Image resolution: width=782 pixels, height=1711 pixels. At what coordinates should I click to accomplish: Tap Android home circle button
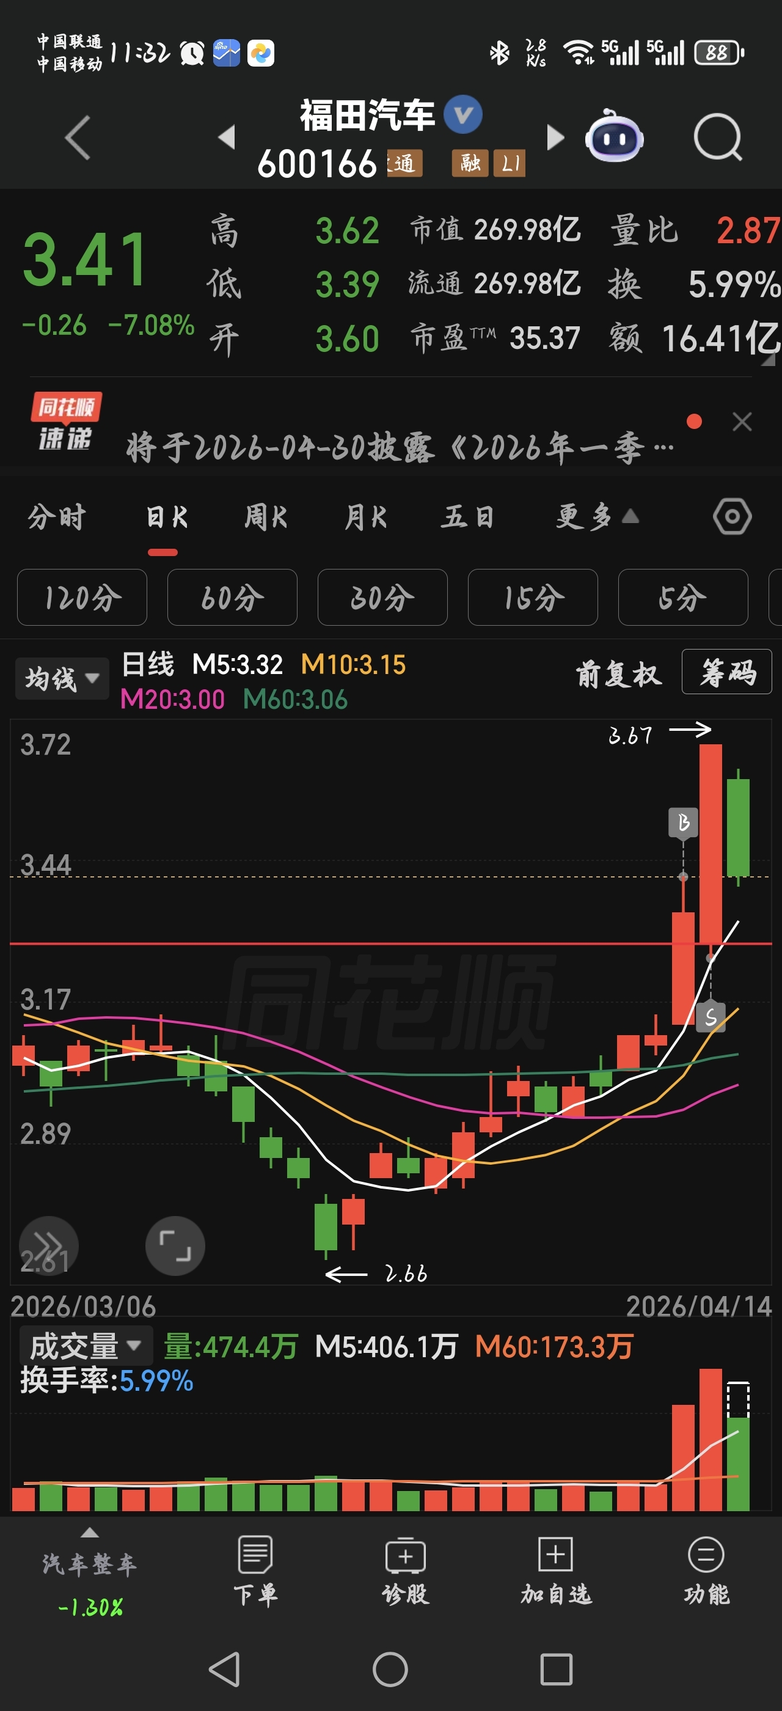(x=390, y=1669)
